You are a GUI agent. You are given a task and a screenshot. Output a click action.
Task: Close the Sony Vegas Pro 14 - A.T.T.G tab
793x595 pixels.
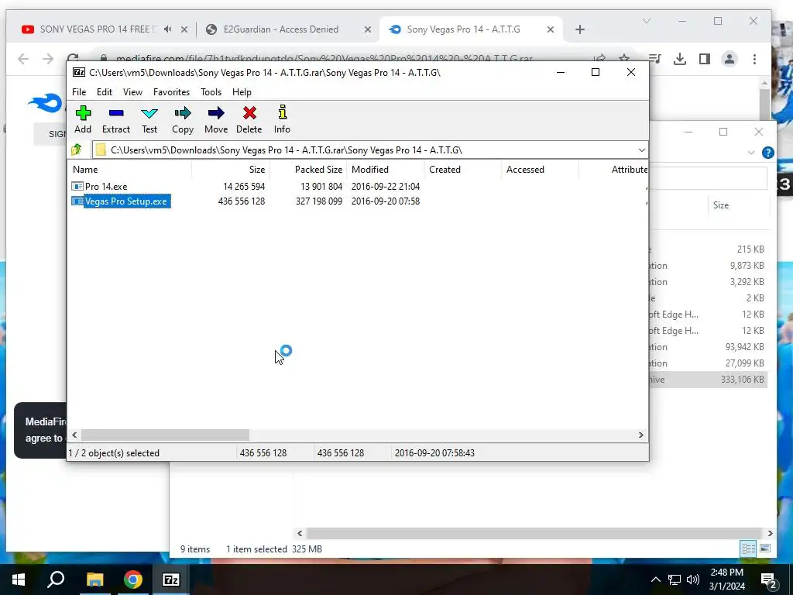pyautogui.click(x=551, y=29)
